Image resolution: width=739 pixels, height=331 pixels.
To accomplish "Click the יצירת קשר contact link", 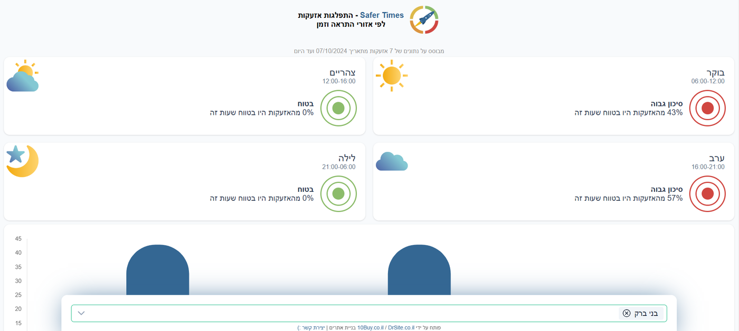I will 311,327.
